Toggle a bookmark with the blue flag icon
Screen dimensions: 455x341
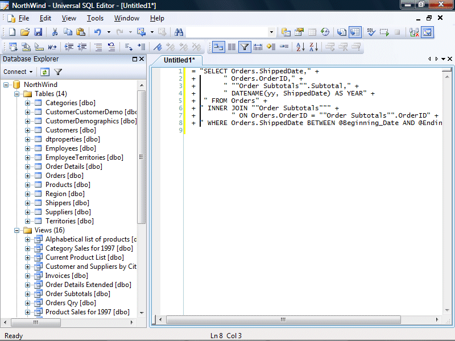pyautogui.click(x=158, y=47)
